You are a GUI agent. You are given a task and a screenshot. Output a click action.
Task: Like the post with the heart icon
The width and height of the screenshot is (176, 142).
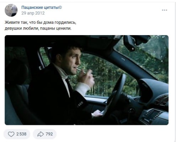tap(11, 134)
